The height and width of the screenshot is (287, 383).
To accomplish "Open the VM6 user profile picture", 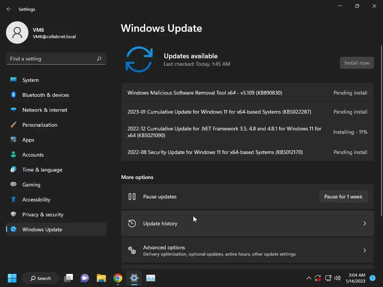I will click(17, 33).
